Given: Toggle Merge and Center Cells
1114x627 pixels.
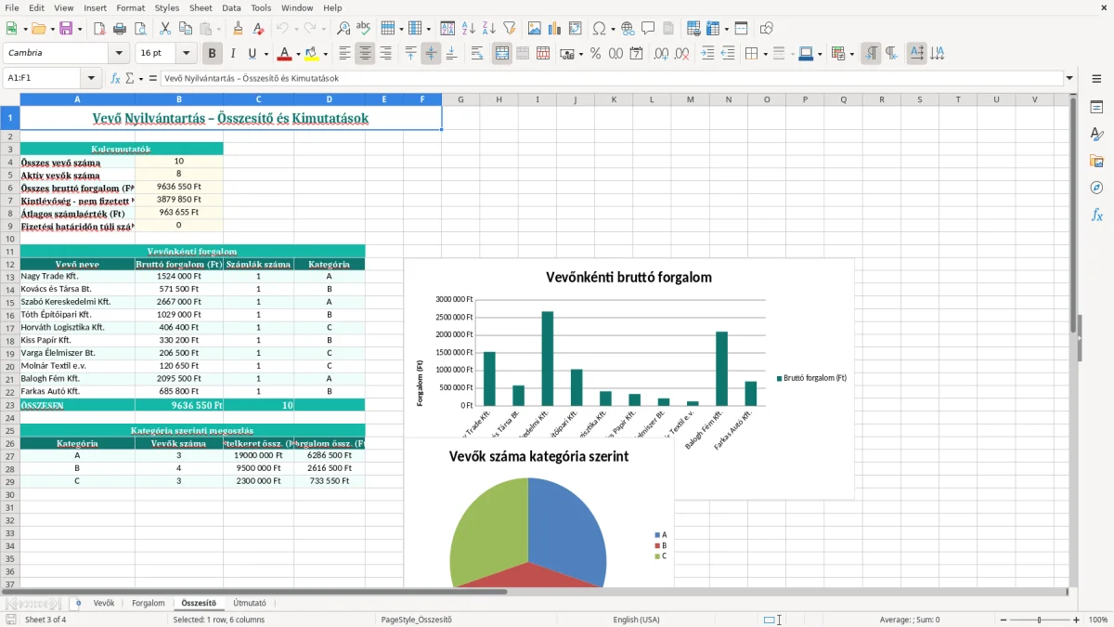Looking at the screenshot, I should [502, 54].
